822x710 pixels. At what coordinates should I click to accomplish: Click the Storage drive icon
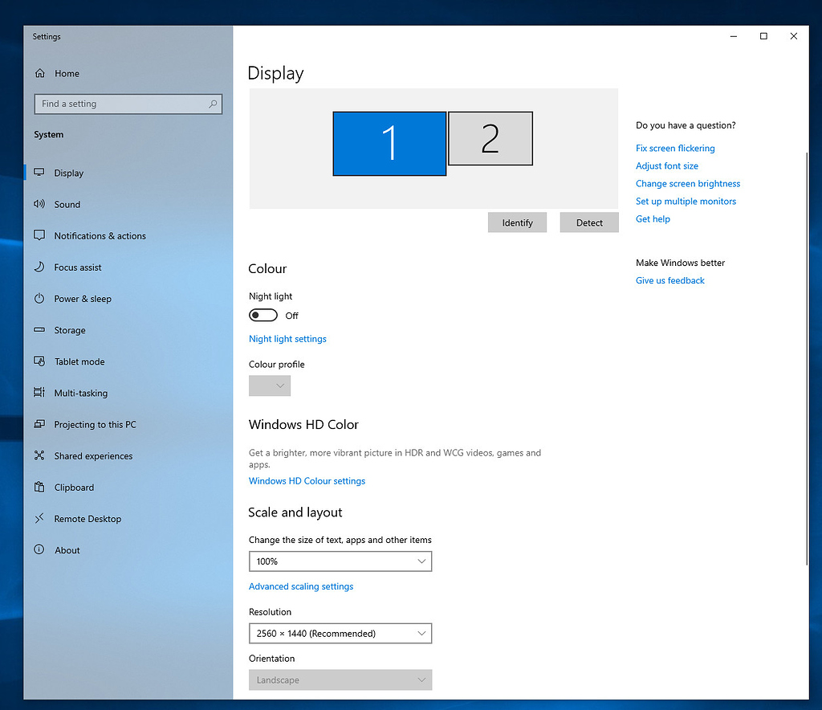[x=39, y=330]
